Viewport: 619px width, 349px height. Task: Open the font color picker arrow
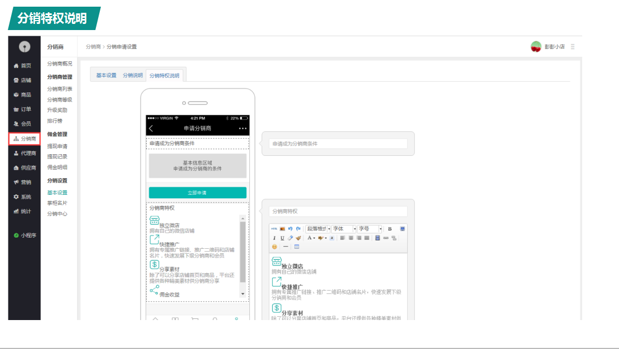click(x=314, y=238)
